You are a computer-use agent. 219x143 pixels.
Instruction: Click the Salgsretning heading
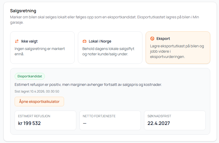click(x=23, y=11)
